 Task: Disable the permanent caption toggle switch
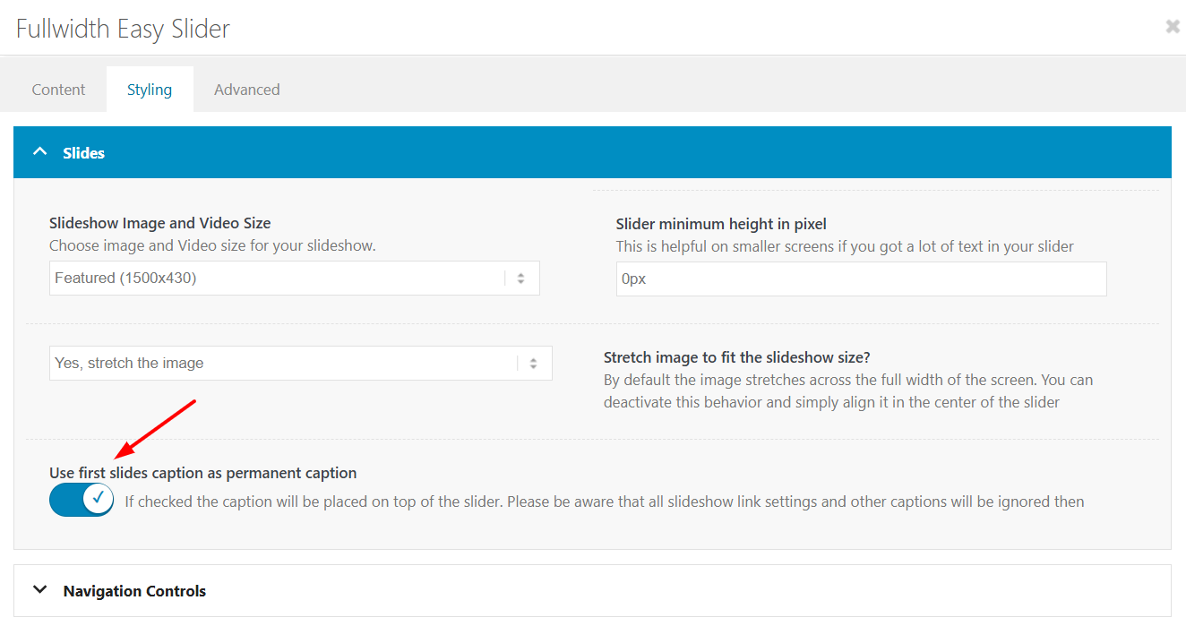pos(82,499)
